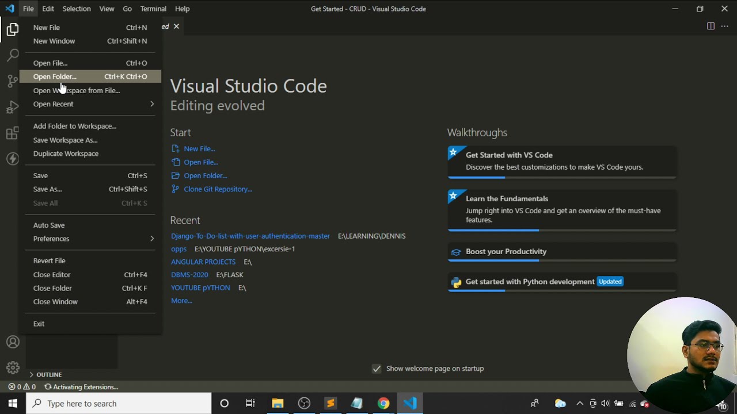Click the volume speaker tray icon

[605, 404]
